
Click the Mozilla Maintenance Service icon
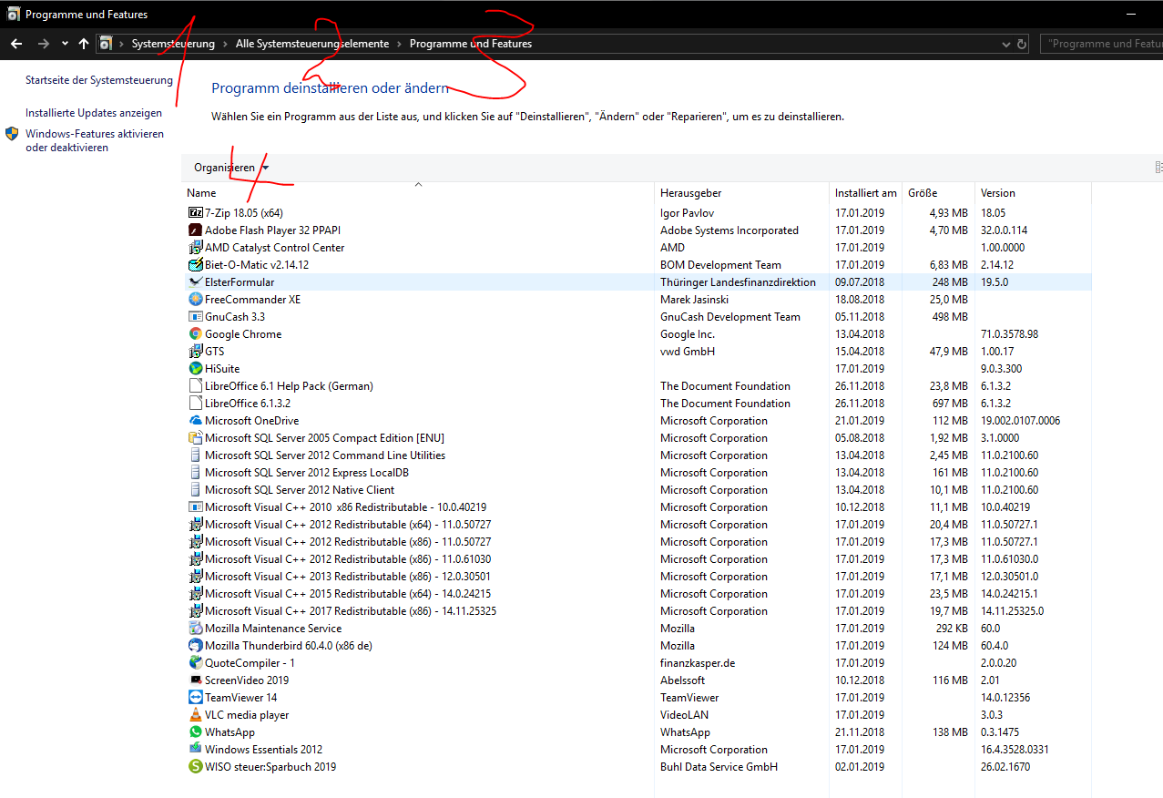click(195, 629)
